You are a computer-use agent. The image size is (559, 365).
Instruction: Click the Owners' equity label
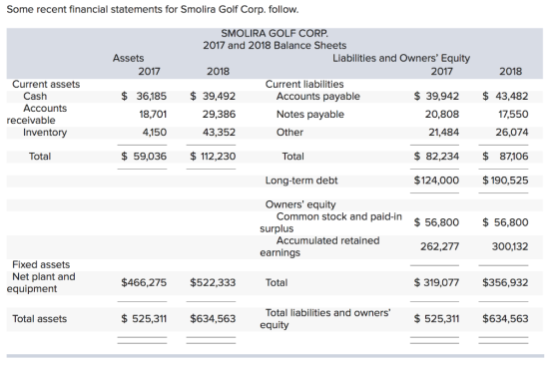[300, 204]
